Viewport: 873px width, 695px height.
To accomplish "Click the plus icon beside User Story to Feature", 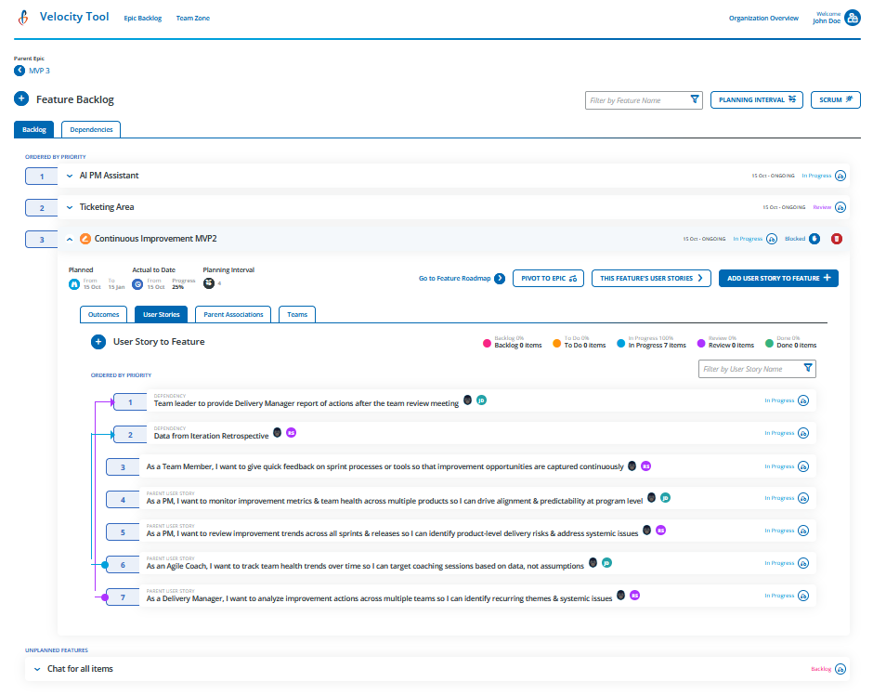I will [98, 342].
